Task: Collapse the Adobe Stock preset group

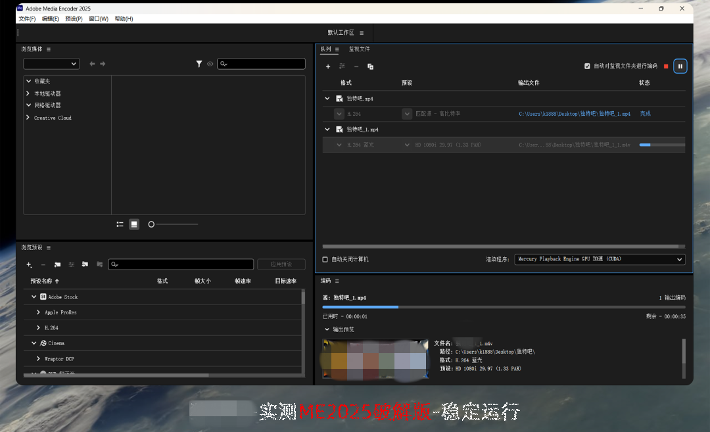Action: pyautogui.click(x=34, y=297)
